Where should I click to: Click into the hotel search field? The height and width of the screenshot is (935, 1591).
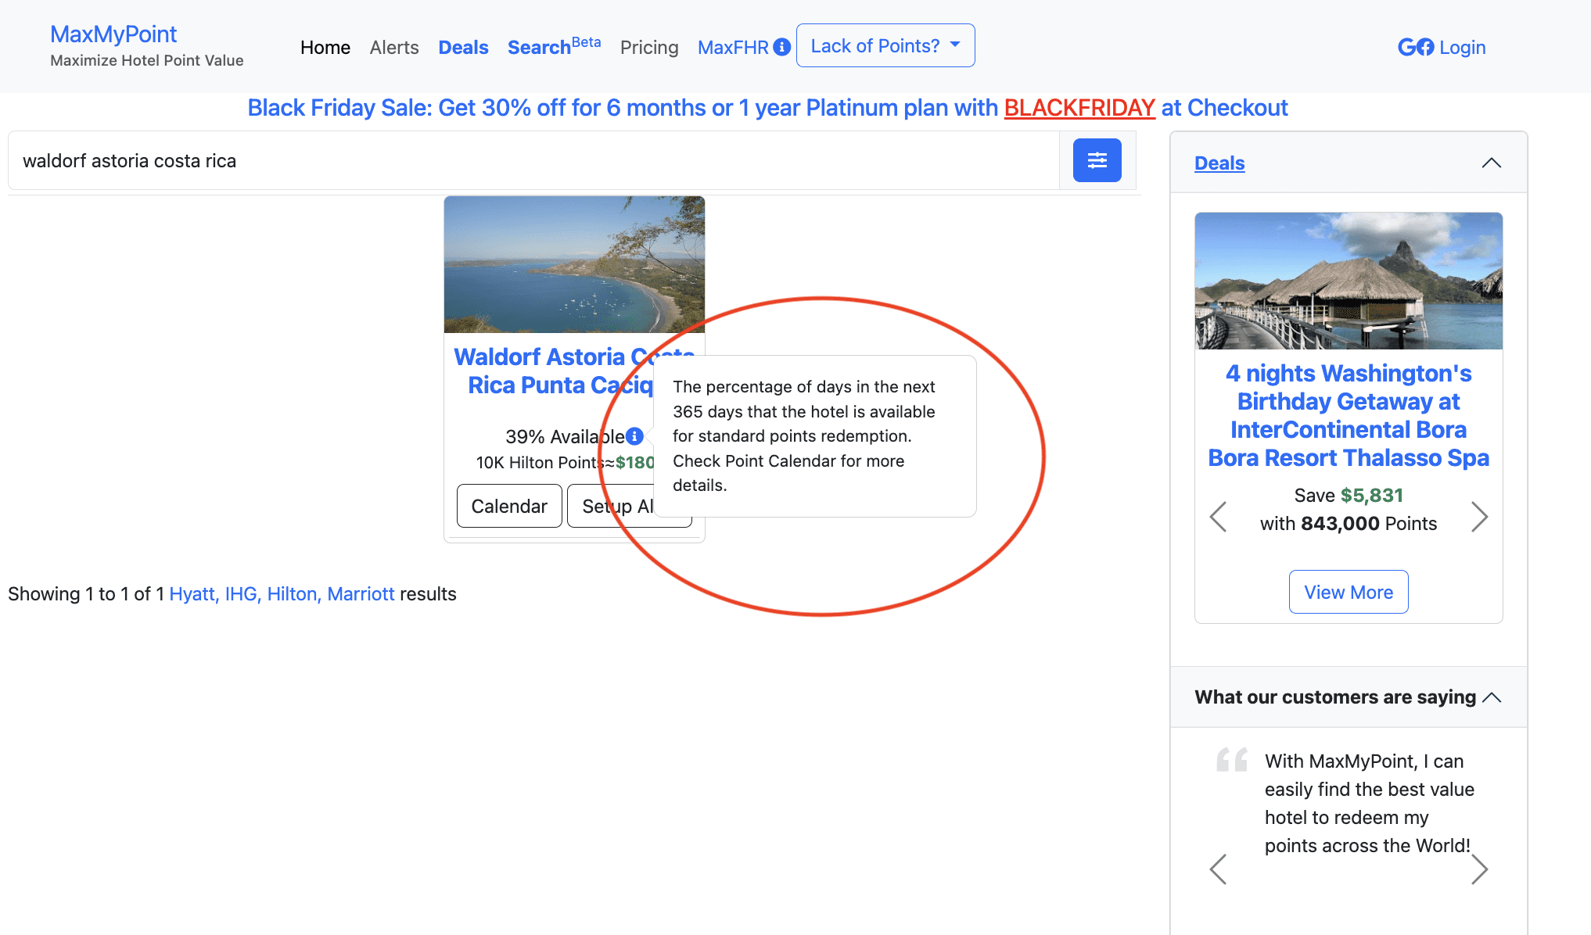(x=533, y=161)
